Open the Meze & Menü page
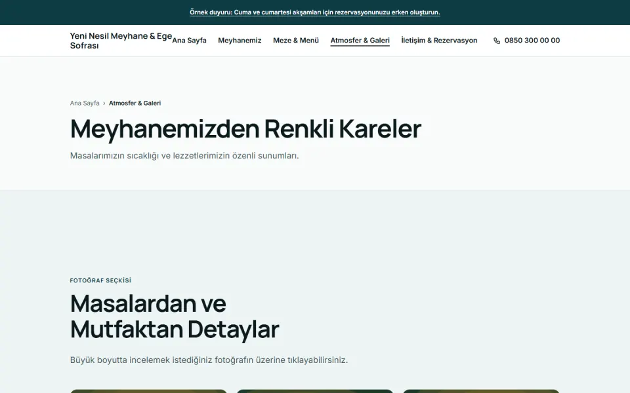Screen dimensions: 630x393 (296, 41)
